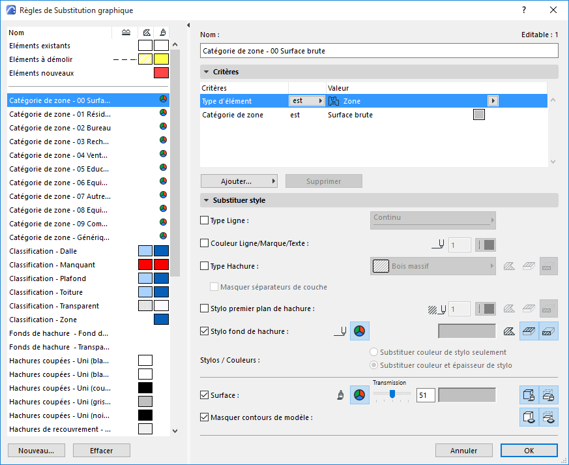The width and height of the screenshot is (569, 465).
Task: Select Substituer couleur de stylo seulement radio
Action: tap(373, 352)
